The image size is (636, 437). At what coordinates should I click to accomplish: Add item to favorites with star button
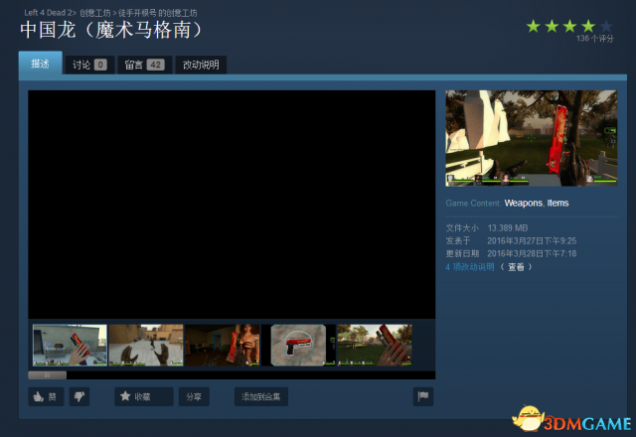pos(144,396)
